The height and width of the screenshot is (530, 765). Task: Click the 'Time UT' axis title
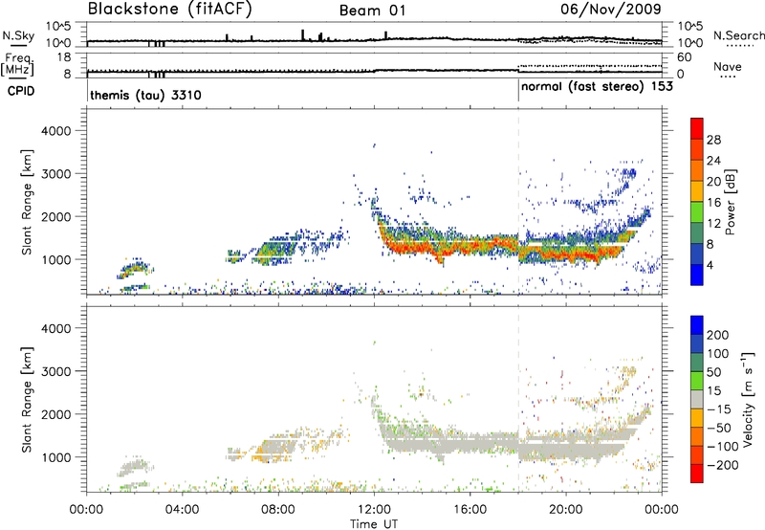374,524
